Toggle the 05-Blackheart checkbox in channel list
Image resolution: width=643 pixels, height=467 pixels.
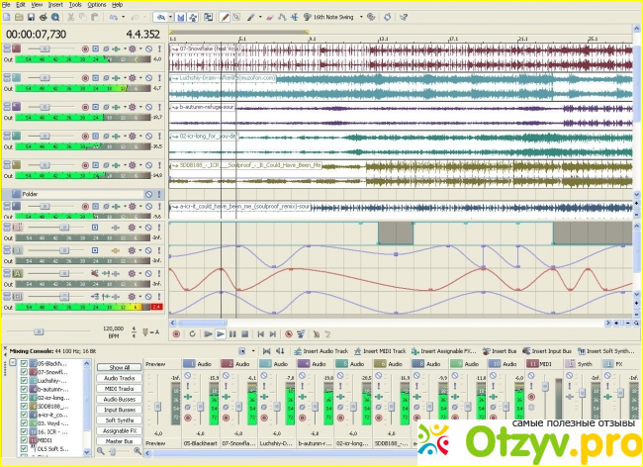(x=24, y=363)
